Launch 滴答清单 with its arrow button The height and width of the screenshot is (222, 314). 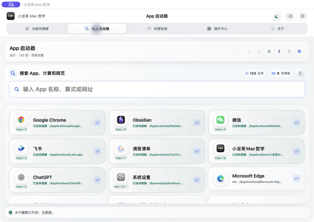click(197, 151)
